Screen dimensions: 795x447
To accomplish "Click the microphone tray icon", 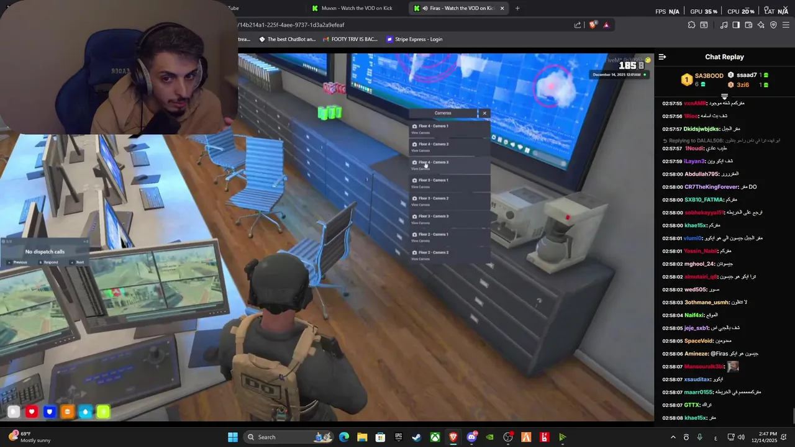I will 700,437.
